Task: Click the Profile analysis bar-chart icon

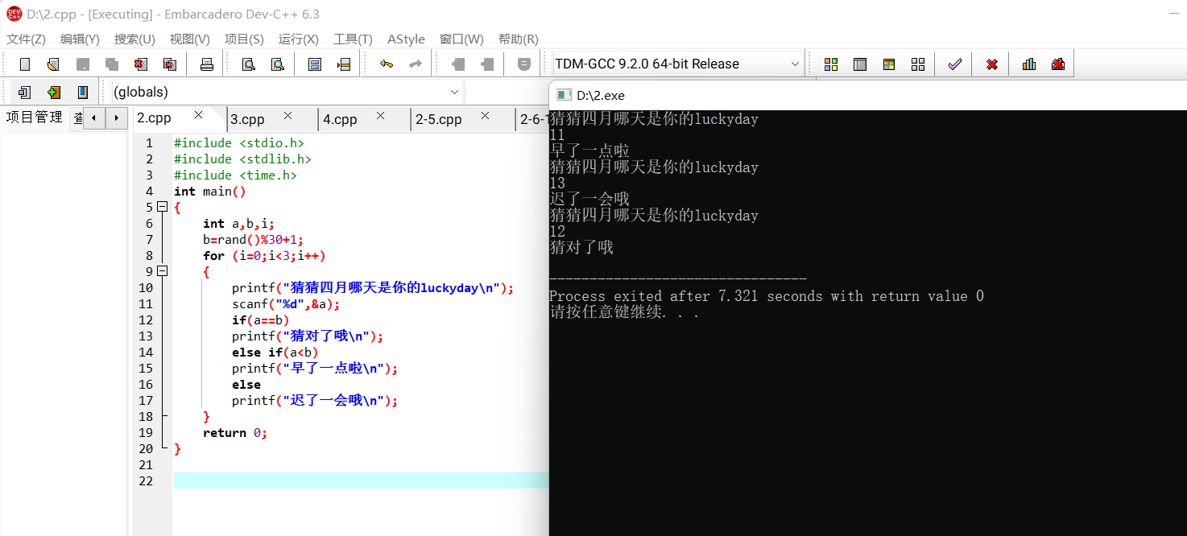Action: tap(1029, 64)
